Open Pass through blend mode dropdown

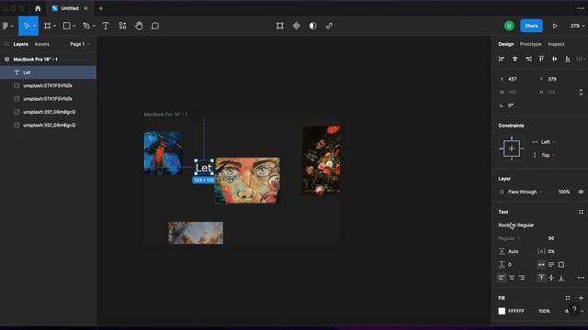pos(525,192)
